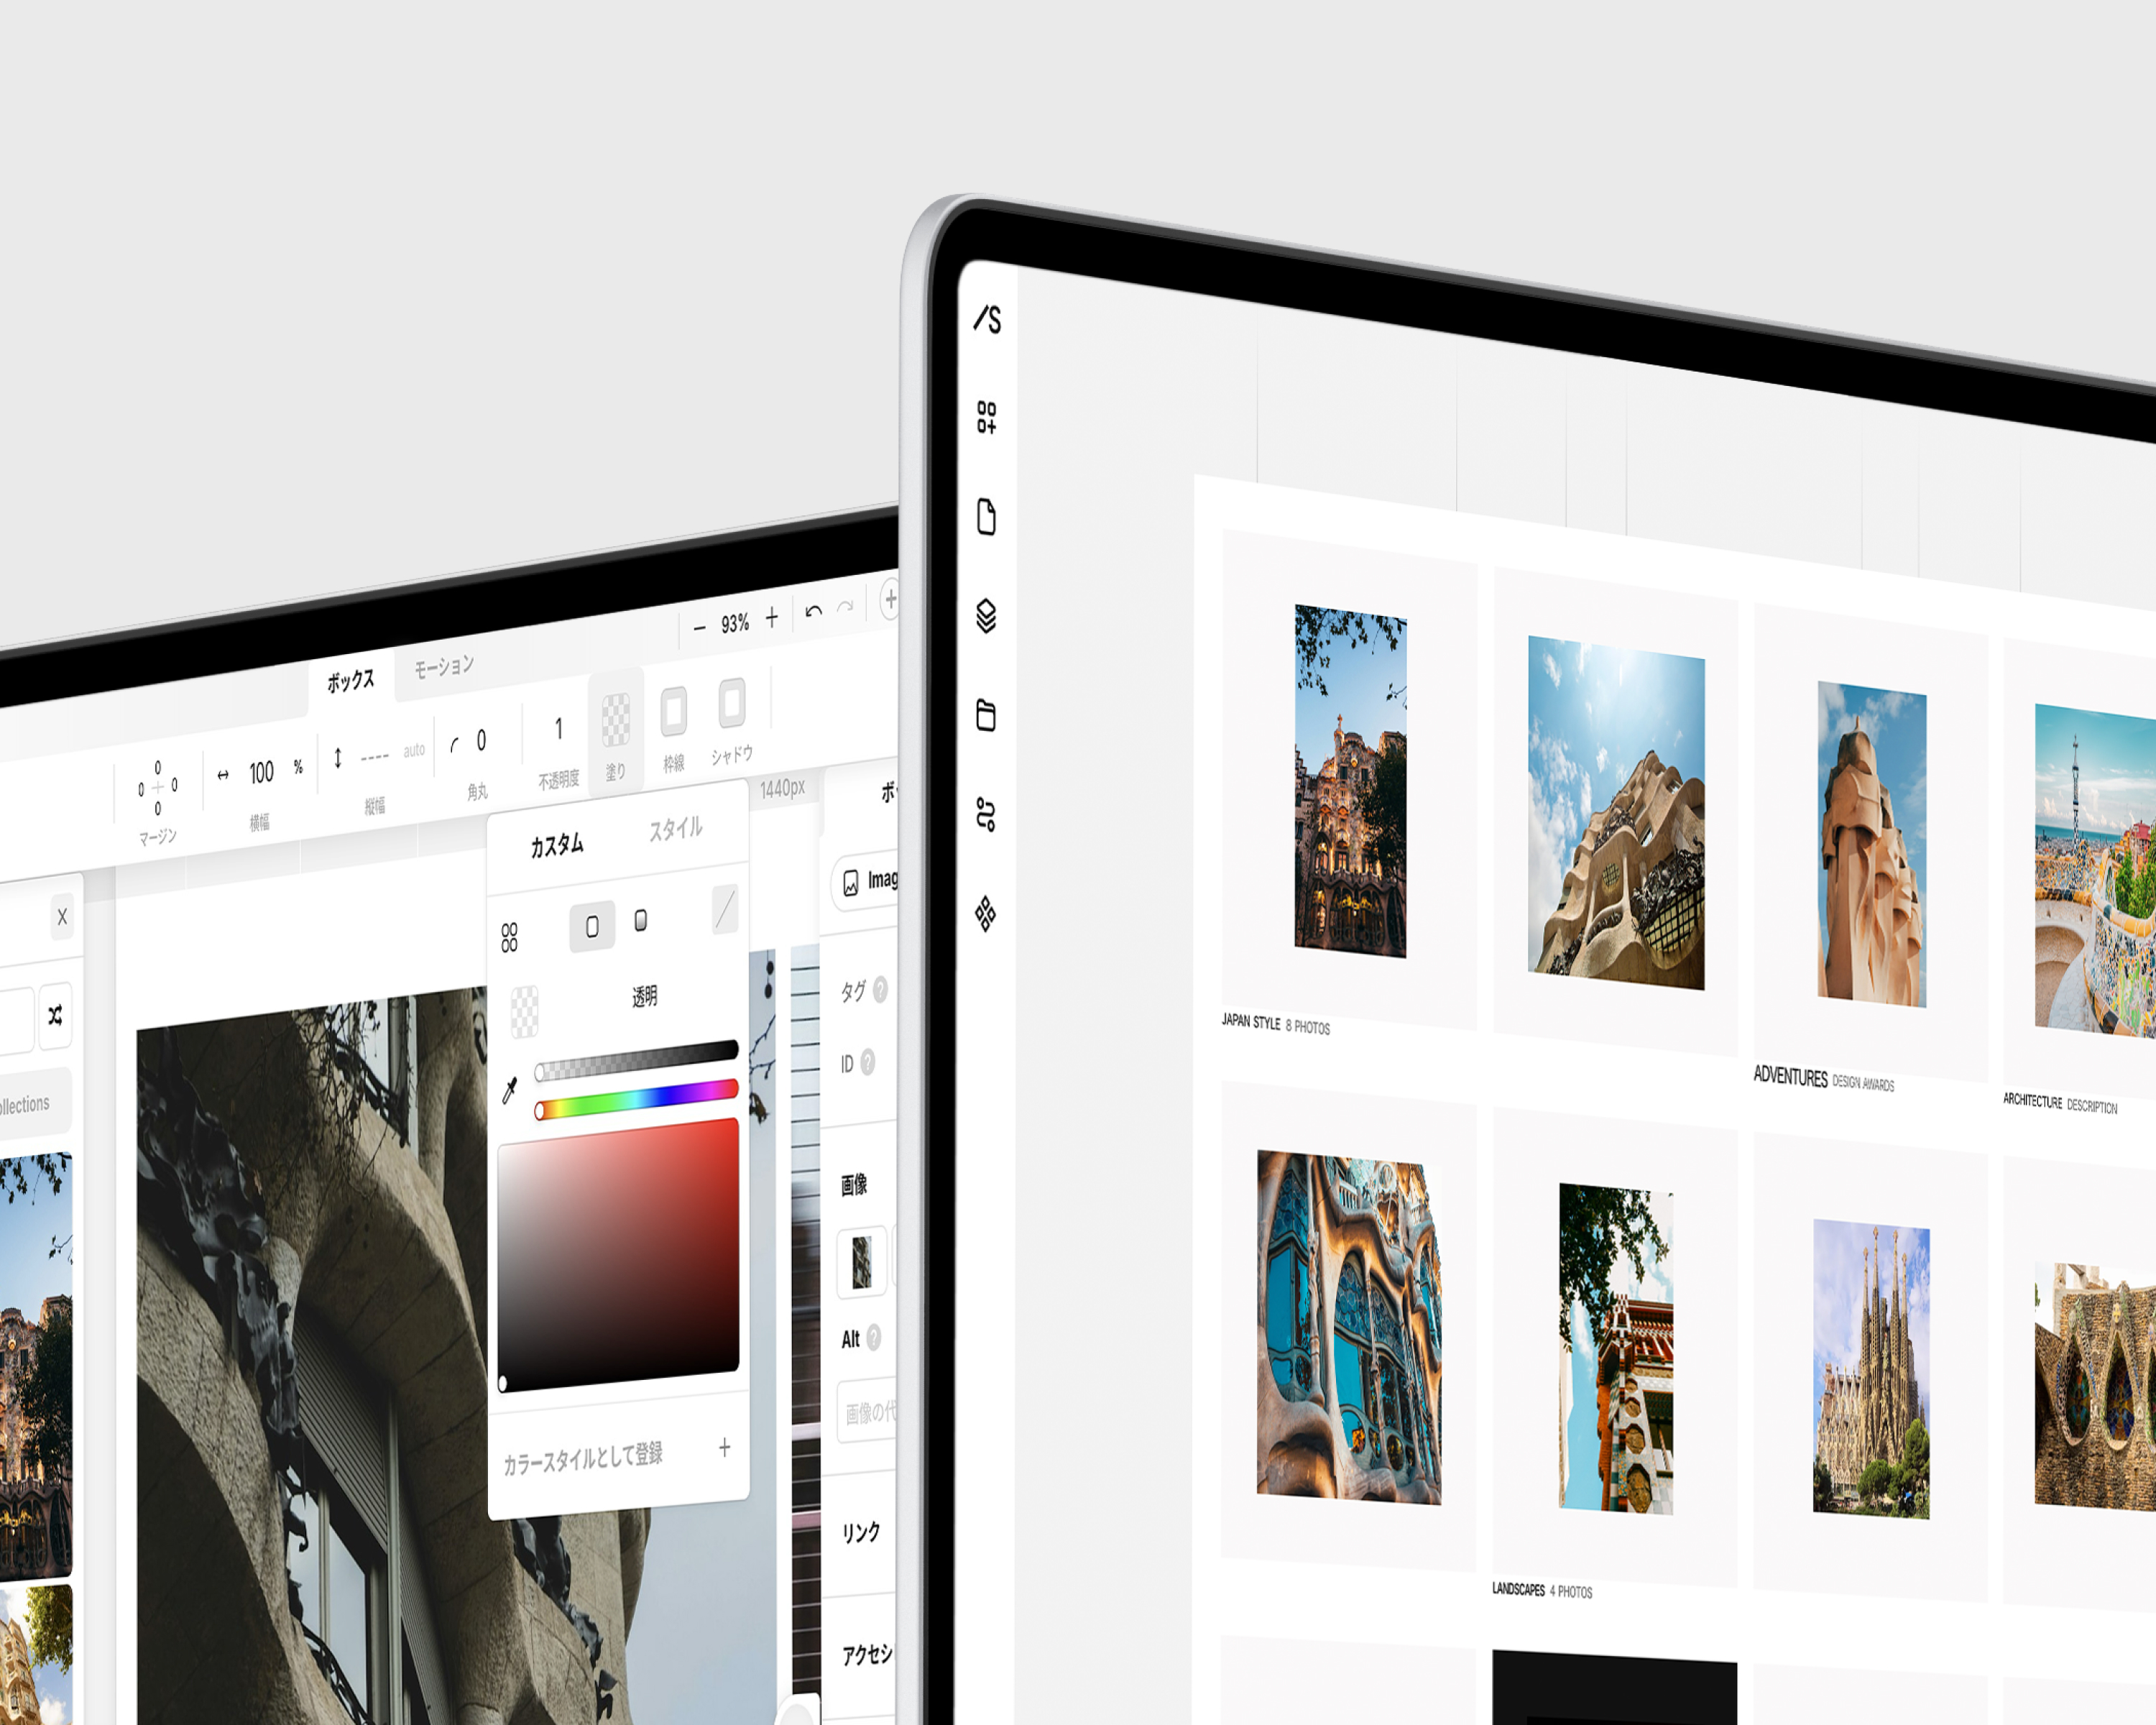Click the plus next to カラースタイルとして登録
Viewport: 2156px width, 1725px height.
724,1447
